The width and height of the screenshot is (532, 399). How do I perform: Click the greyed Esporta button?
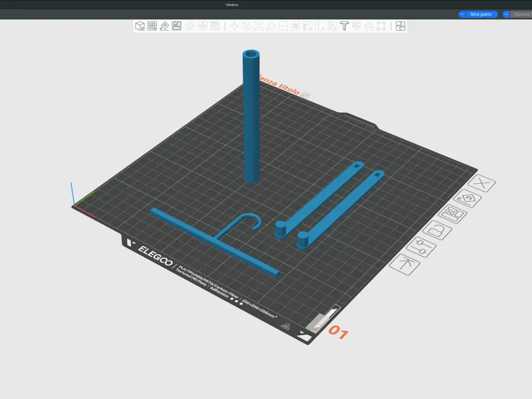[522, 14]
